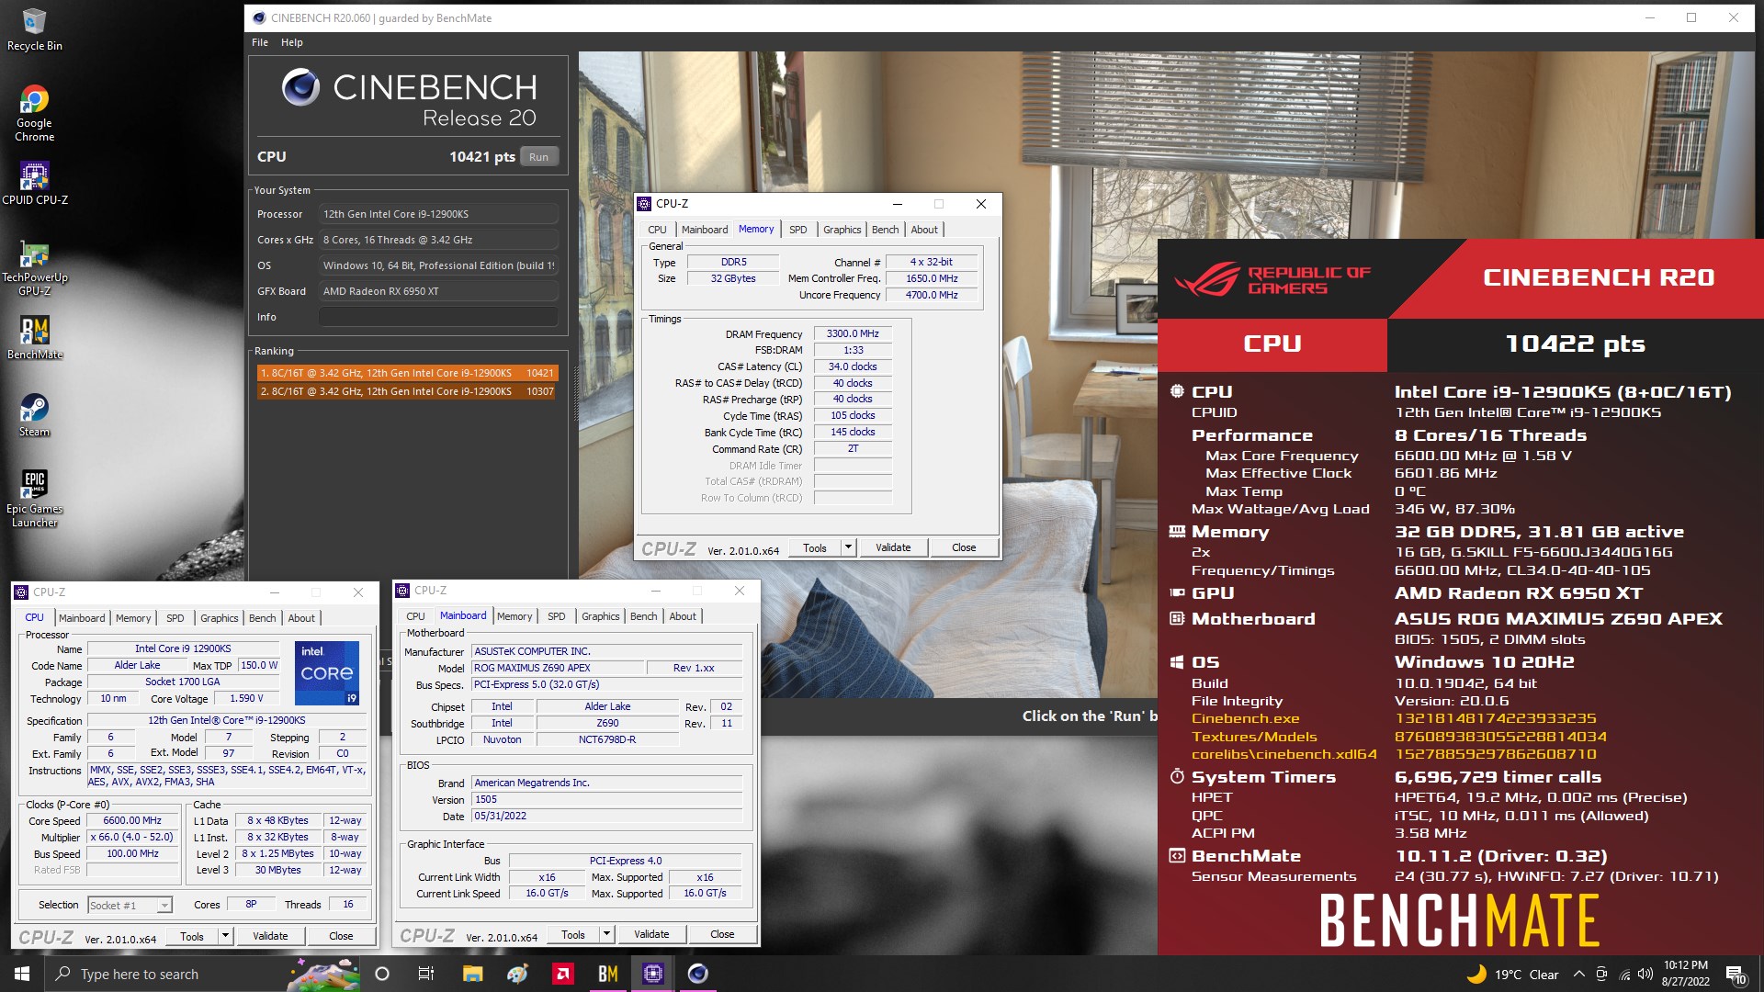This screenshot has height=992, width=1764.
Task: Open the Recycle Bin desktop icon
Action: (x=34, y=29)
